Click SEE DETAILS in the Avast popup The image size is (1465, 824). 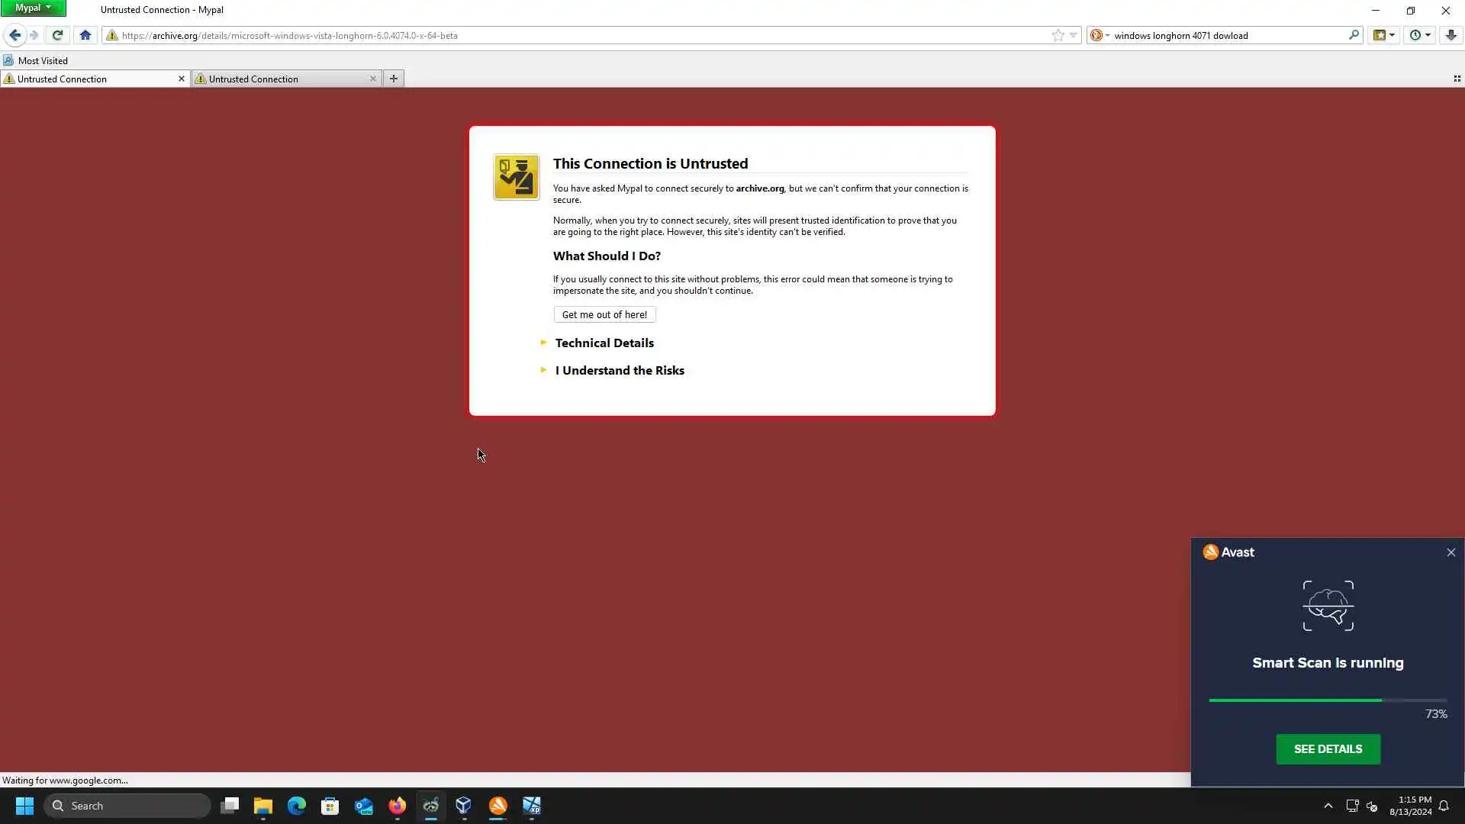(1328, 749)
